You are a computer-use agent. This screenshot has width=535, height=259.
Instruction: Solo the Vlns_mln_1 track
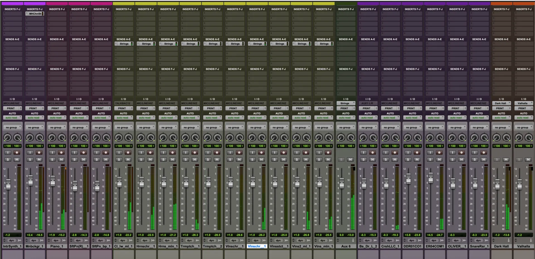(x=319, y=159)
